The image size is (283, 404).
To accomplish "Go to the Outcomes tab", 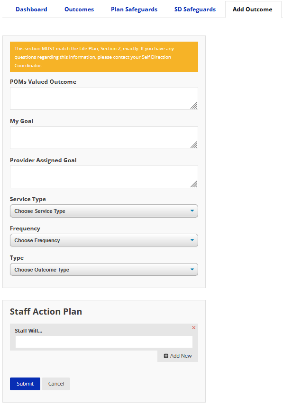I will click(x=79, y=9).
